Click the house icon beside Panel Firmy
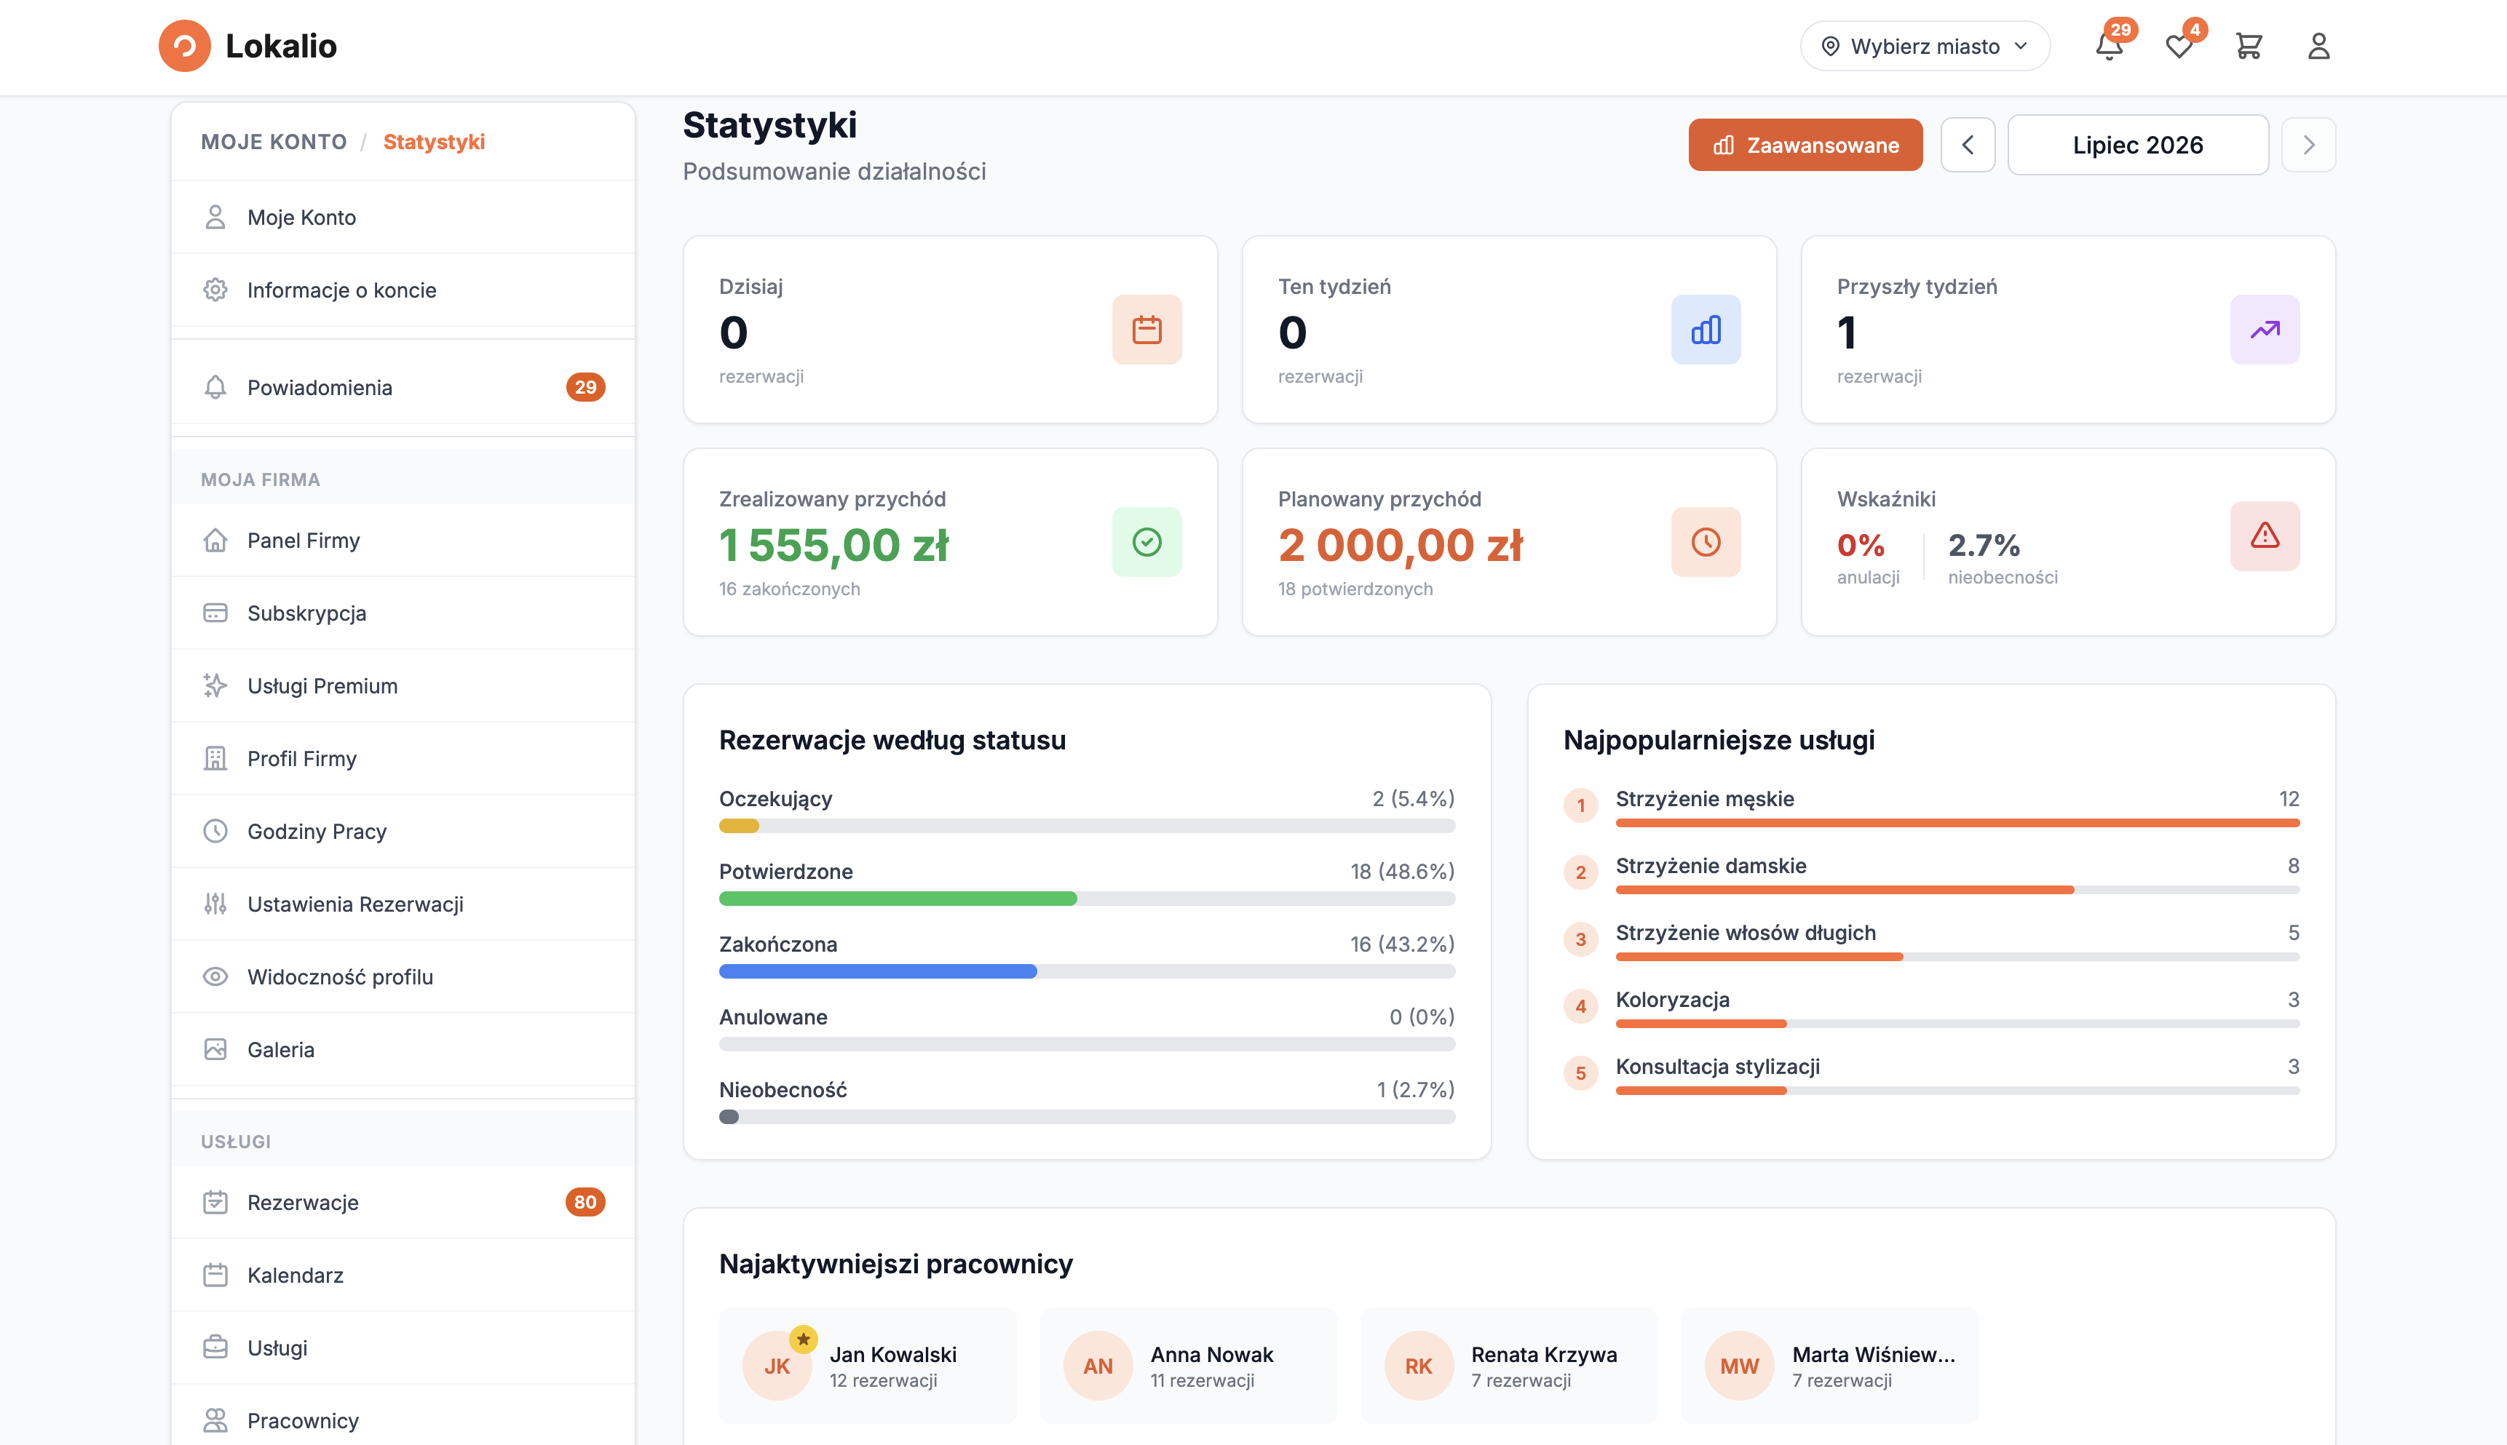The image size is (2507, 1445). pyautogui.click(x=215, y=540)
